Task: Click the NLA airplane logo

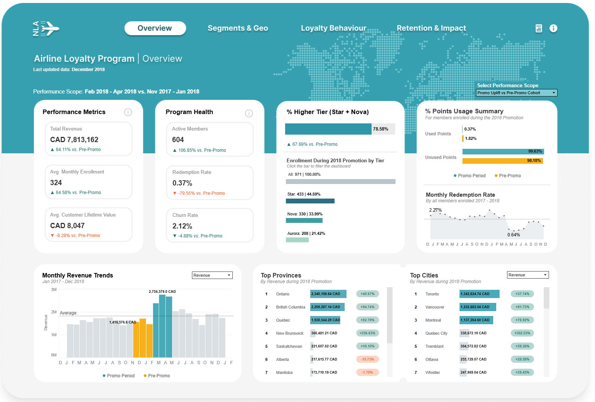Action: click(46, 29)
